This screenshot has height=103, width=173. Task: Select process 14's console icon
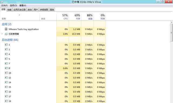click(x=6, y=82)
